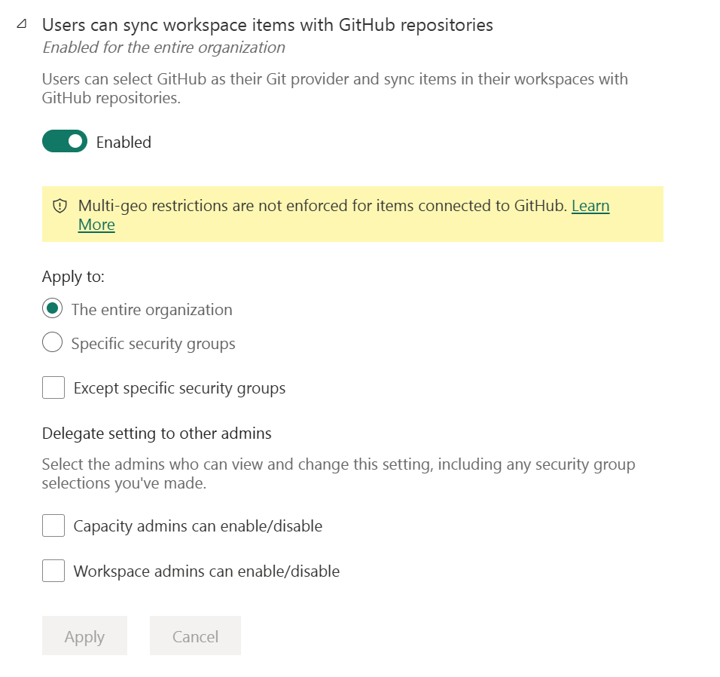Follow the underlined Learn More hyperlink
The width and height of the screenshot is (720, 677).
point(590,206)
